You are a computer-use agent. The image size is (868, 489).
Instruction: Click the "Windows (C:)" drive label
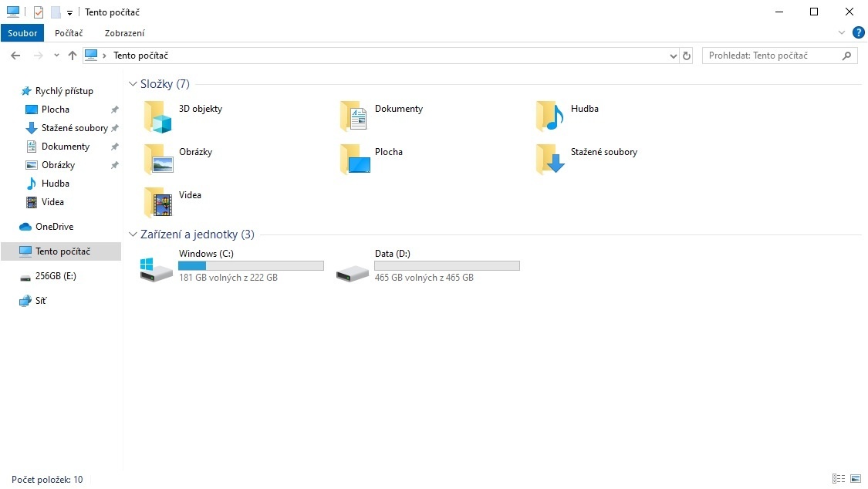coord(206,253)
